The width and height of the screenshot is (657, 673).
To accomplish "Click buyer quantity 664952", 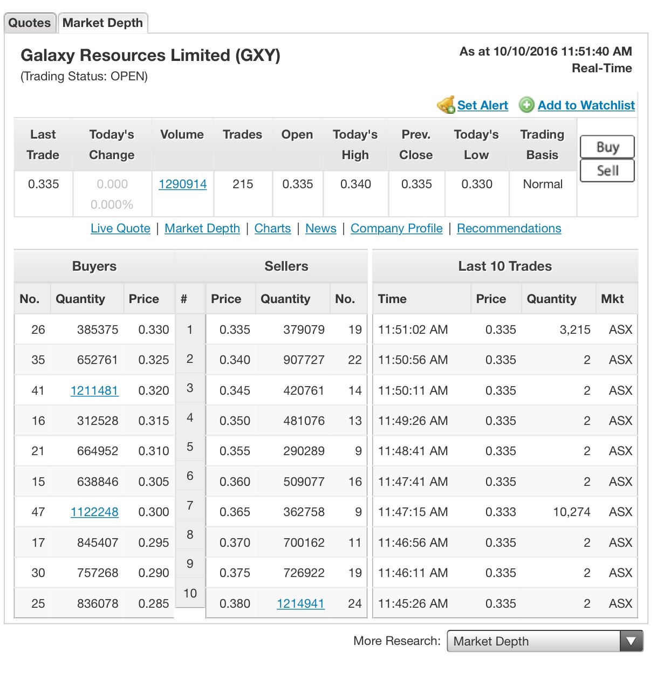I will tap(98, 451).
